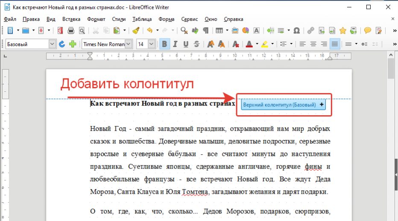This screenshot has height=221, width=398.
Task: Print the document using the printer icon
Action: click(71, 30)
